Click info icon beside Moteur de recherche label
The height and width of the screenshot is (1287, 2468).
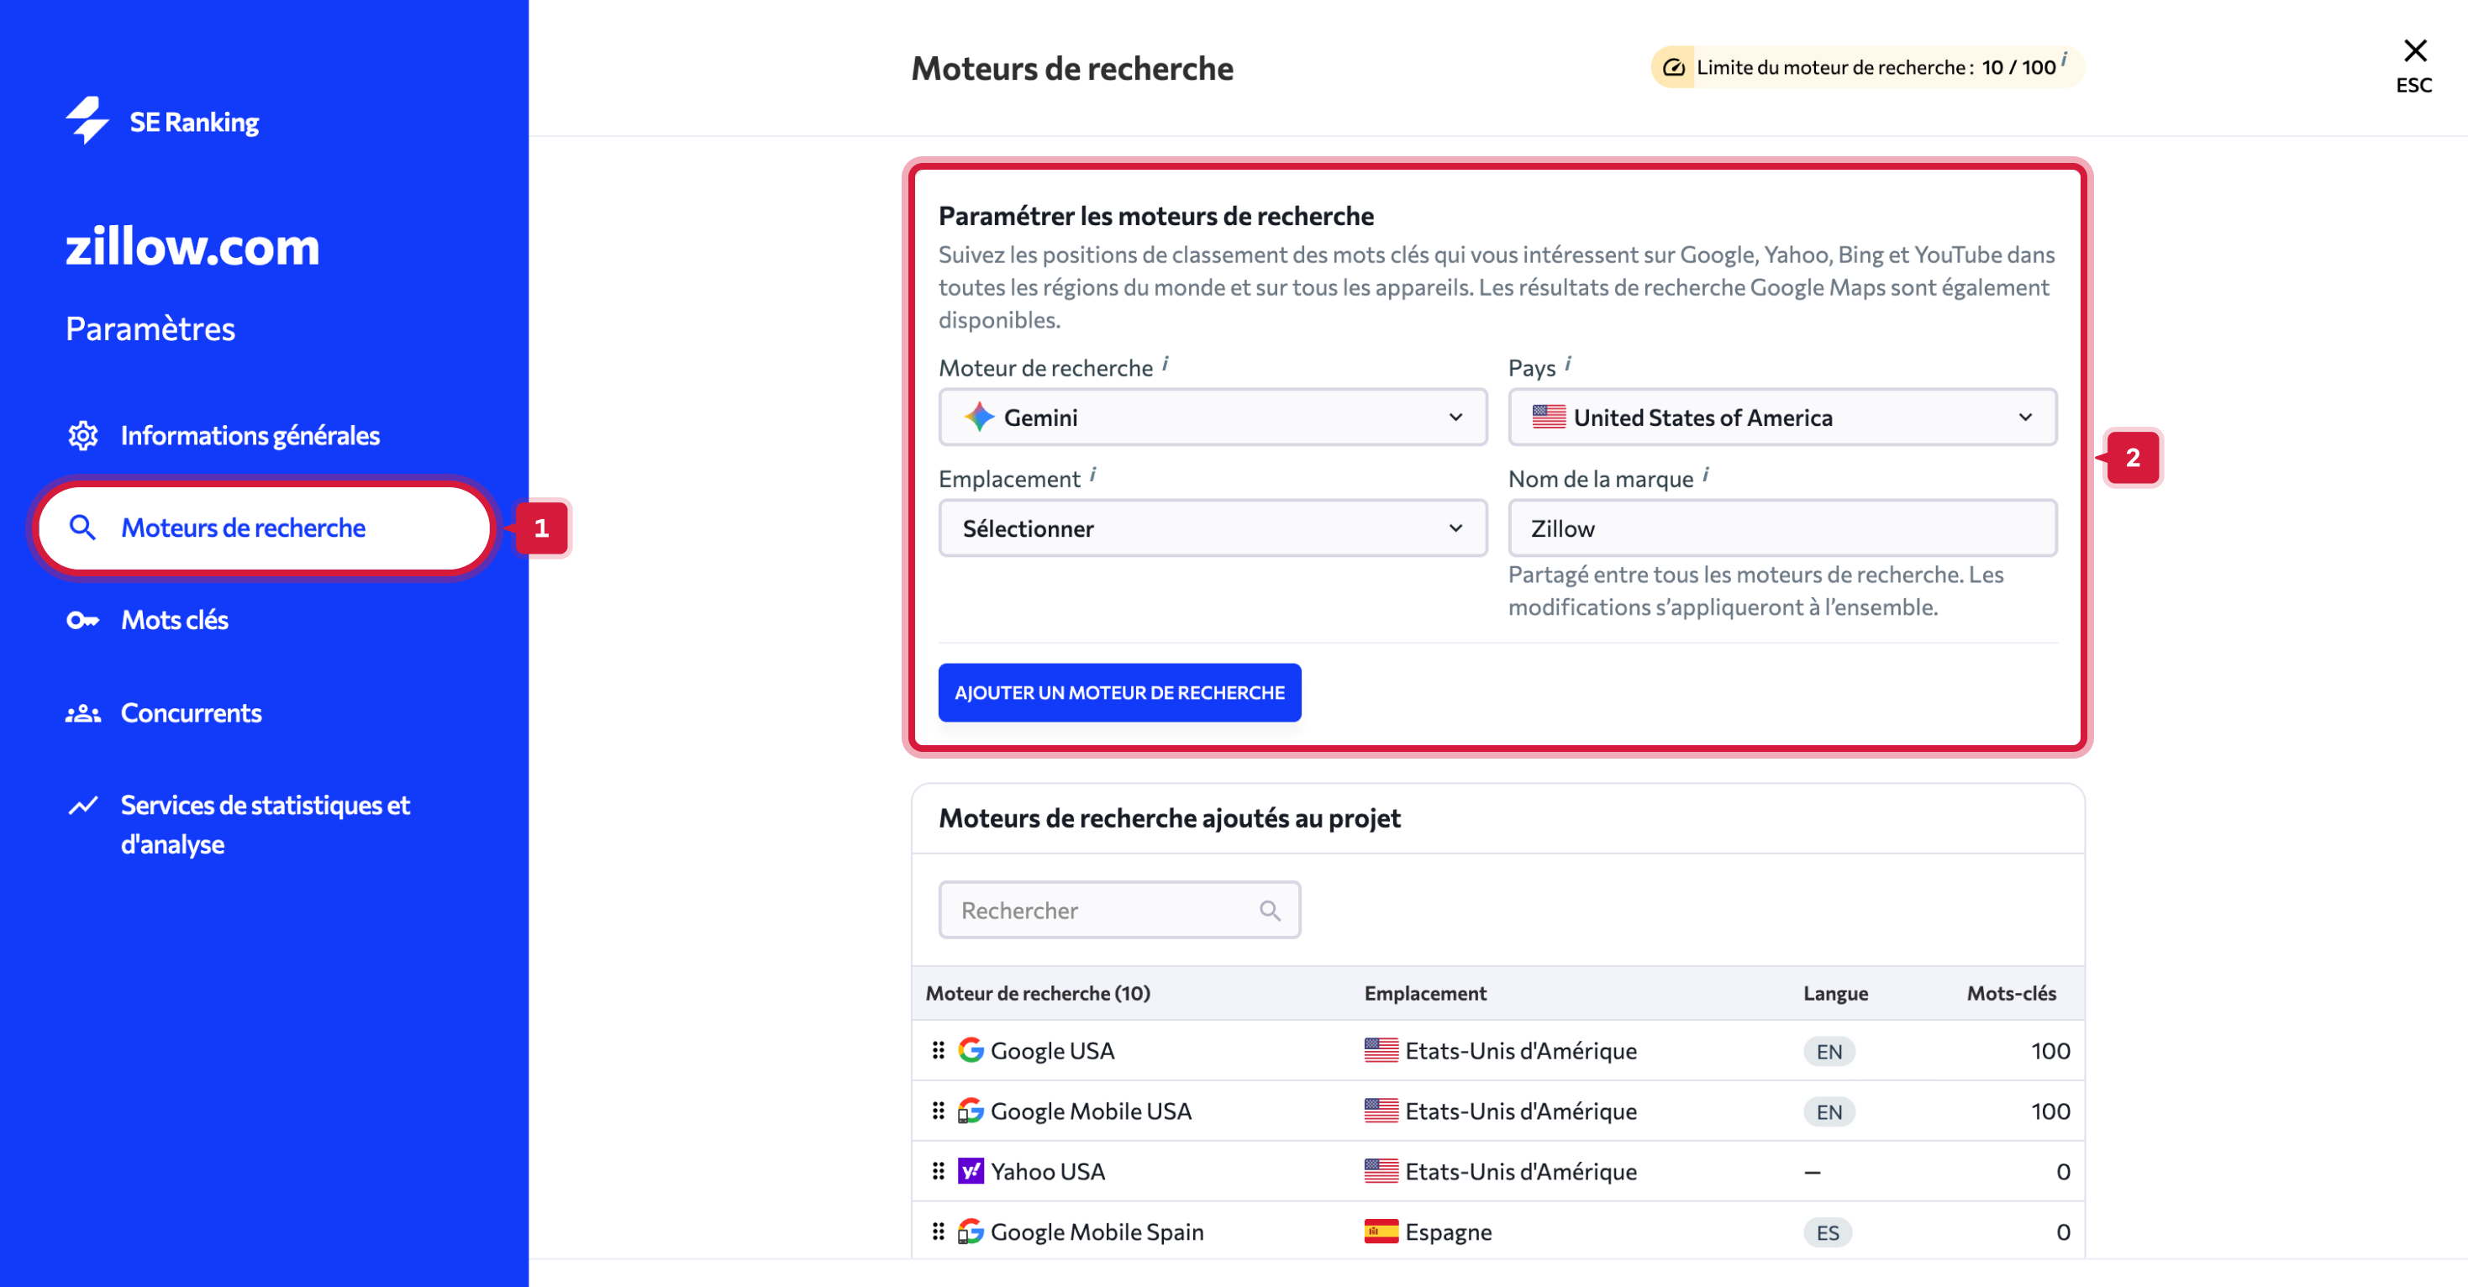(1165, 363)
